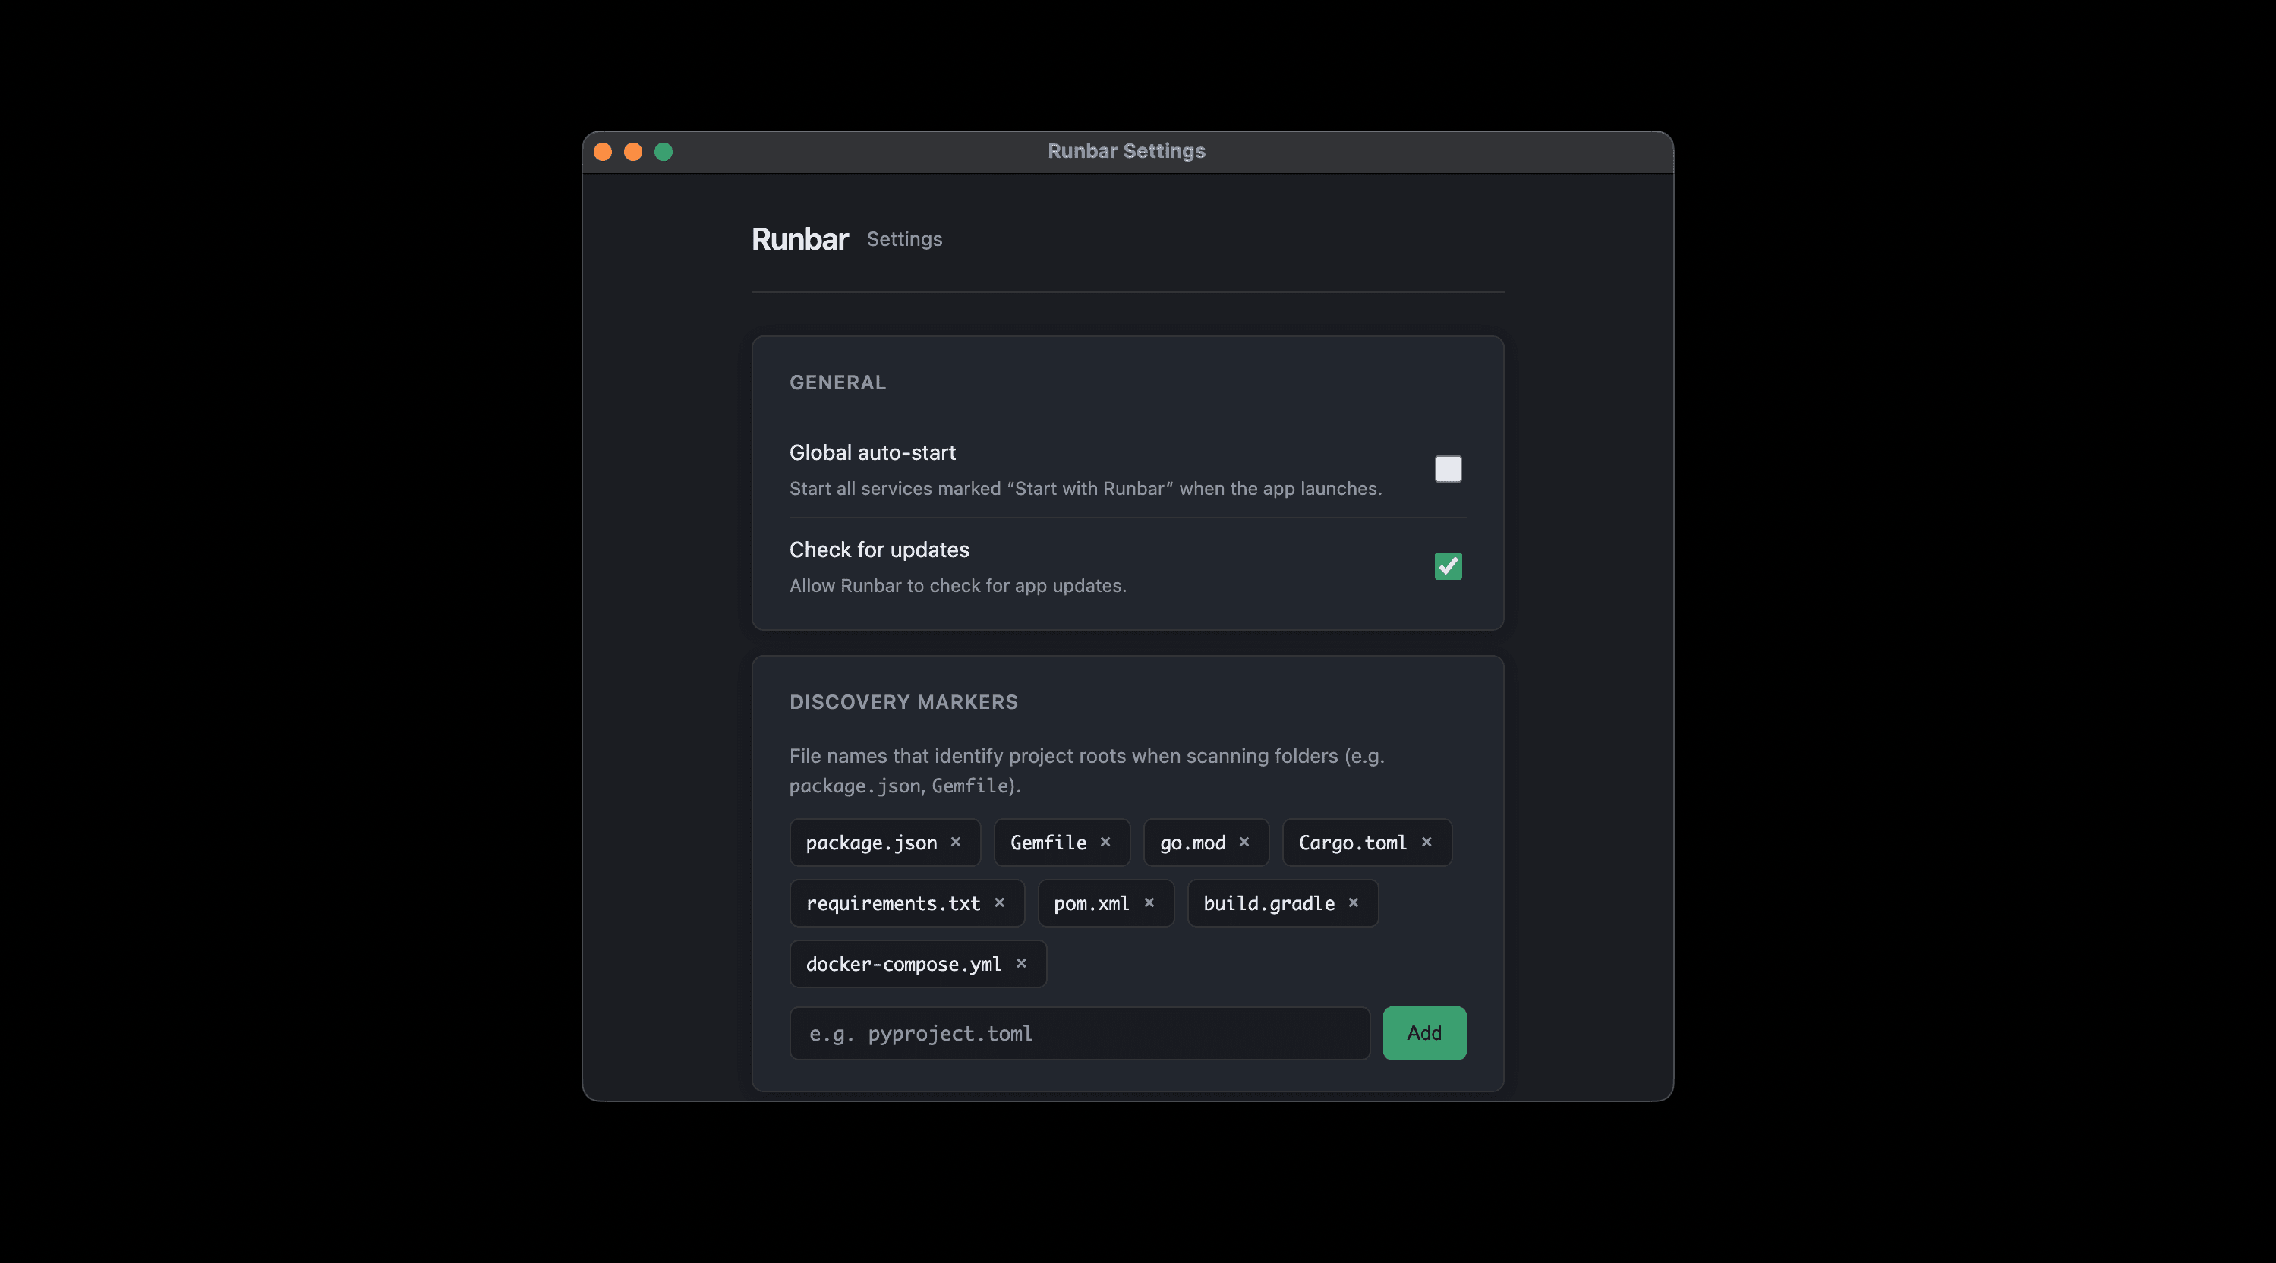This screenshot has height=1263, width=2276.
Task: Delete the go.mod discovery marker
Action: click(x=1243, y=842)
